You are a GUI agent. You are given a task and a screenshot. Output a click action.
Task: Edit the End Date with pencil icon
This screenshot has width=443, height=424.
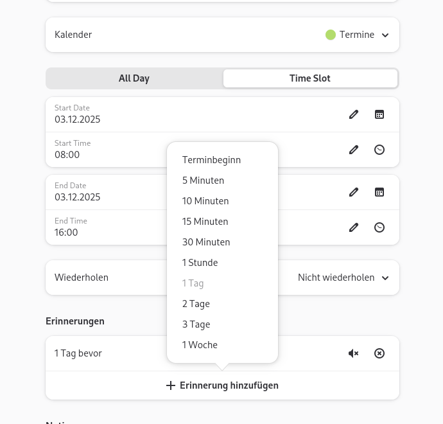354,192
